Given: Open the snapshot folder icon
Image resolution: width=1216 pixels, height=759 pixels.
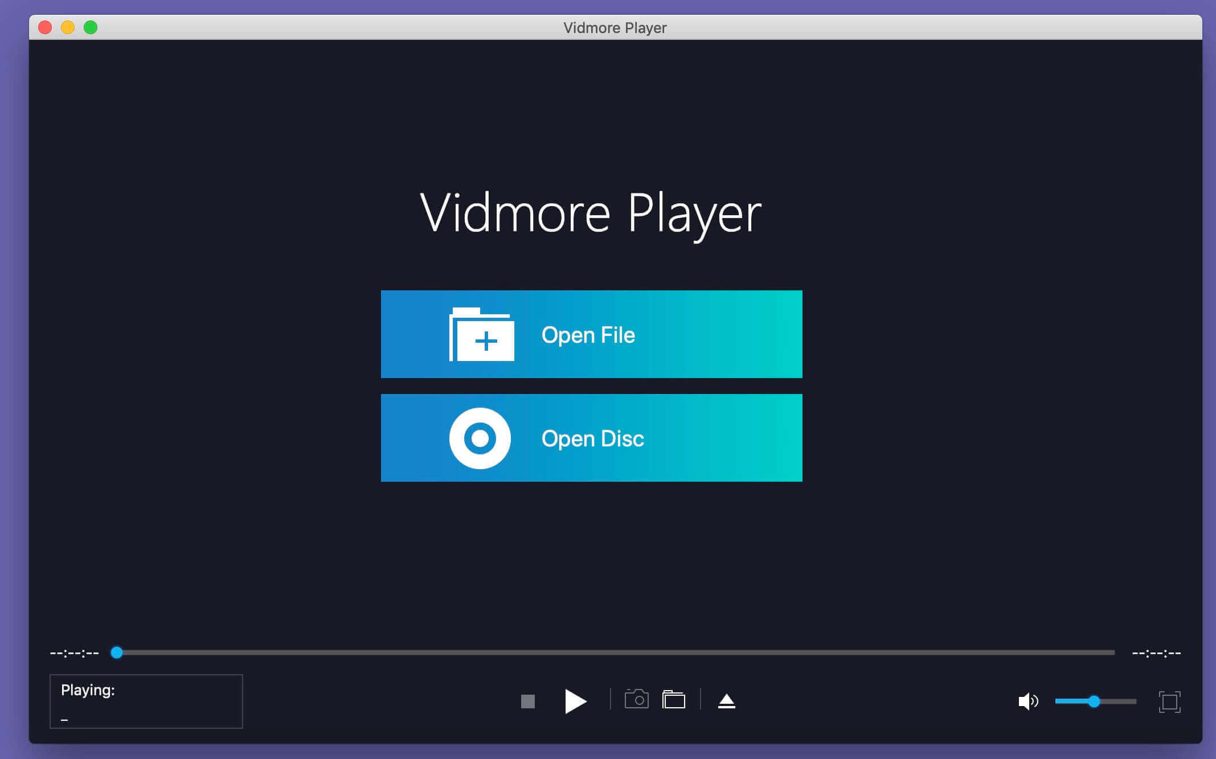Looking at the screenshot, I should coord(674,699).
